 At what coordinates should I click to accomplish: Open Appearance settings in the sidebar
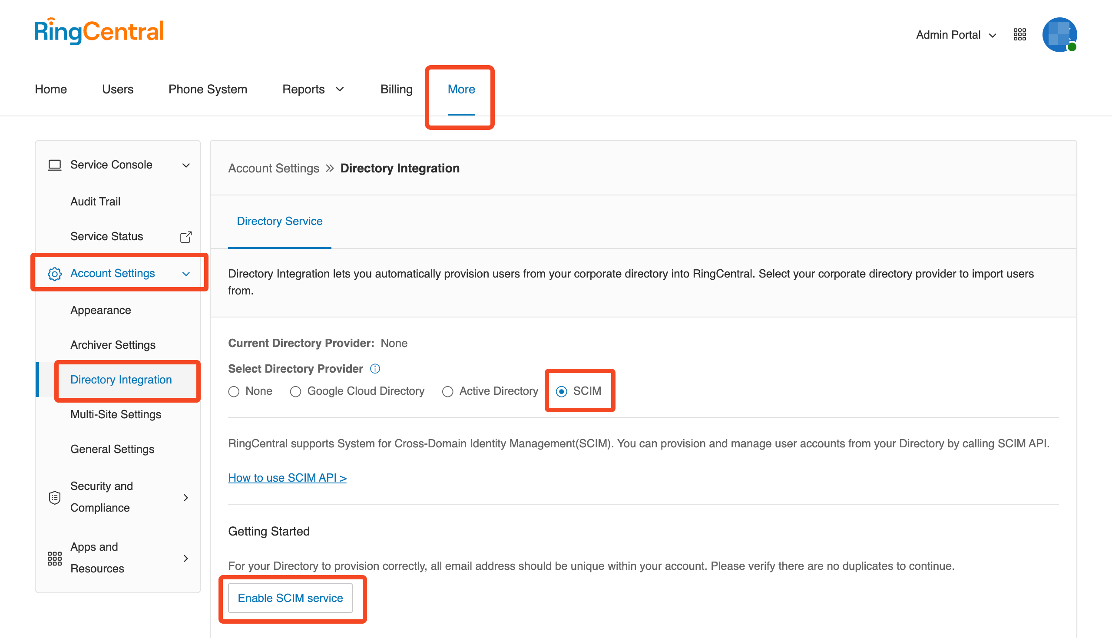click(100, 311)
